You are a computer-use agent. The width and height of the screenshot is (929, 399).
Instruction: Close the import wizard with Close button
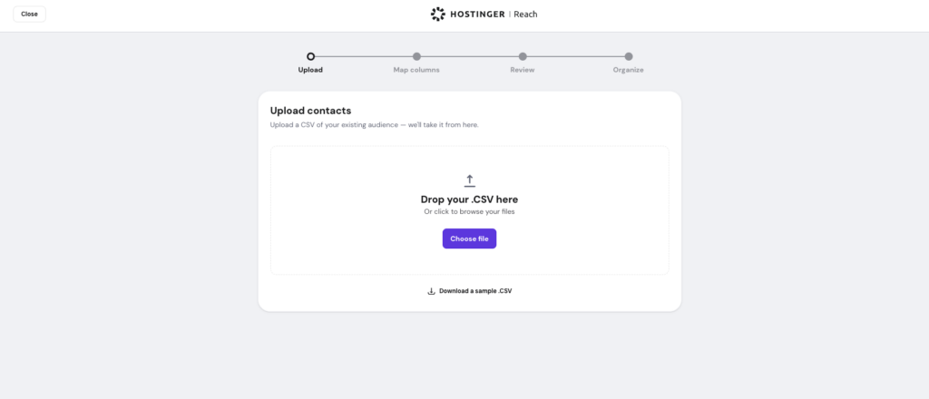(x=29, y=15)
